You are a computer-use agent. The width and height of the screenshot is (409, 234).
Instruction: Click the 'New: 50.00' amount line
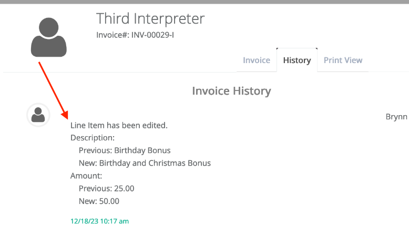pyautogui.click(x=99, y=201)
